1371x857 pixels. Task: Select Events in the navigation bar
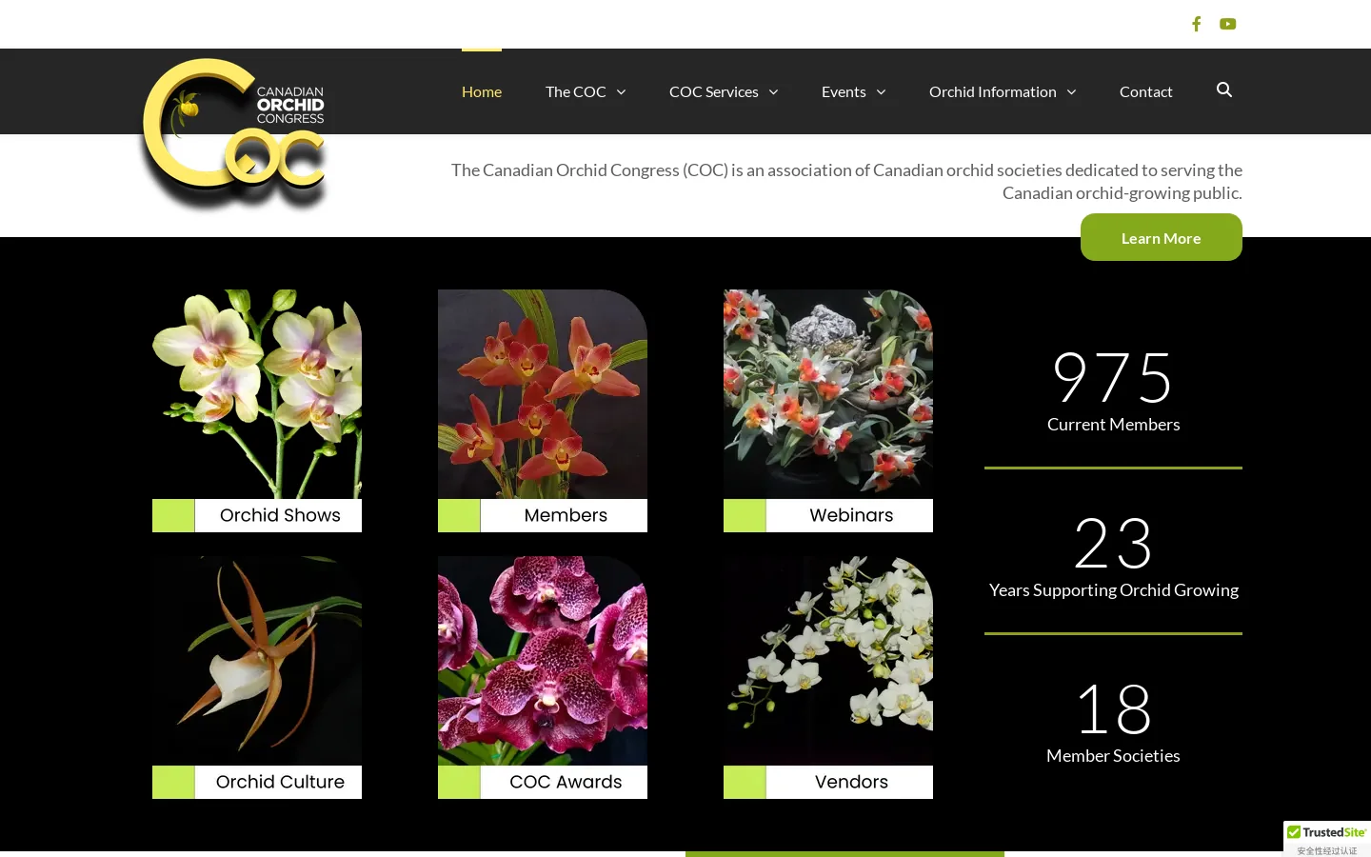(x=844, y=91)
